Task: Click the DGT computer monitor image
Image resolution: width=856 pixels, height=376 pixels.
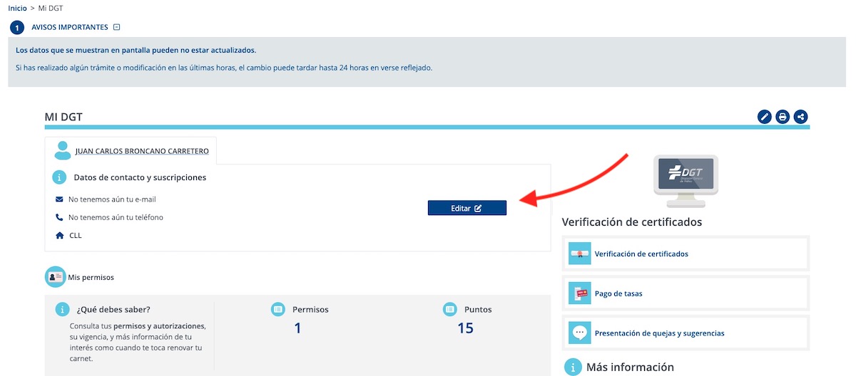Action: point(686,181)
